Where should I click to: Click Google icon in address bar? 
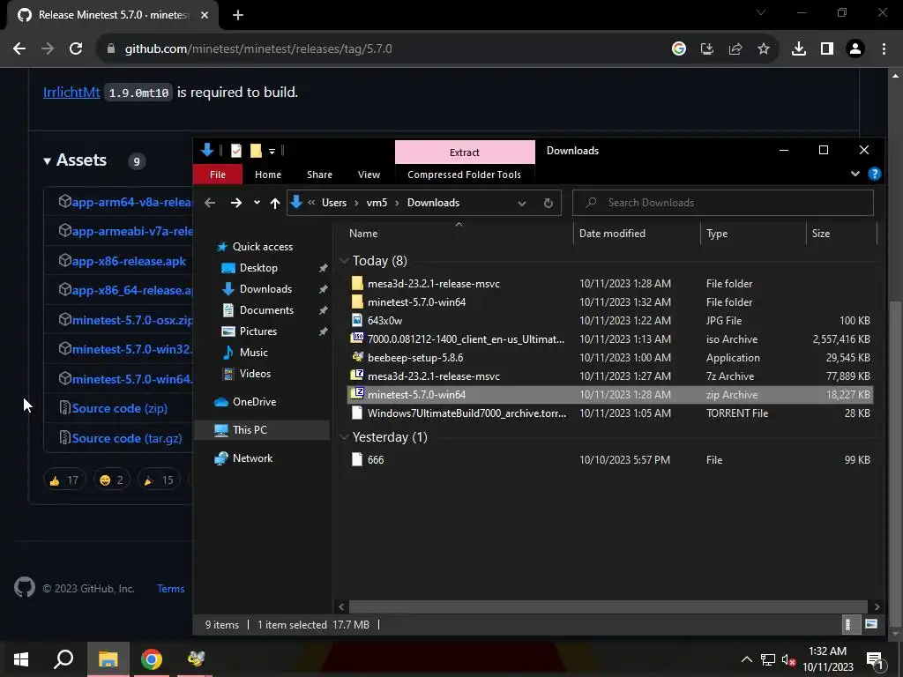[x=679, y=48]
